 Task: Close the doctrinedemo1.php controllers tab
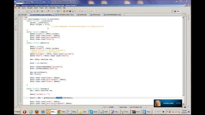tap(53, 15)
